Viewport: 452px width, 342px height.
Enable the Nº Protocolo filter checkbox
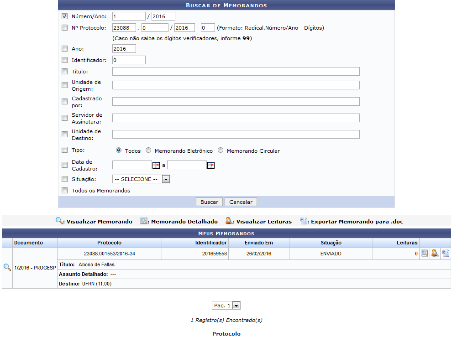click(64, 28)
